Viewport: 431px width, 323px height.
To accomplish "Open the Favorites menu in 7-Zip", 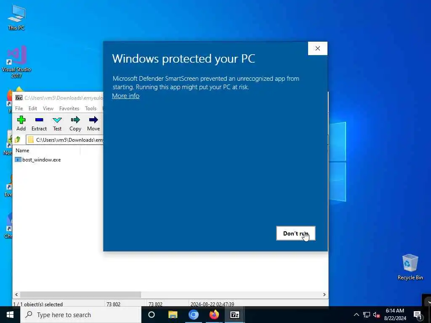I will point(69,109).
